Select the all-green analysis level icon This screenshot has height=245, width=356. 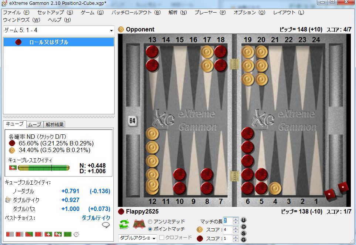point(68,234)
